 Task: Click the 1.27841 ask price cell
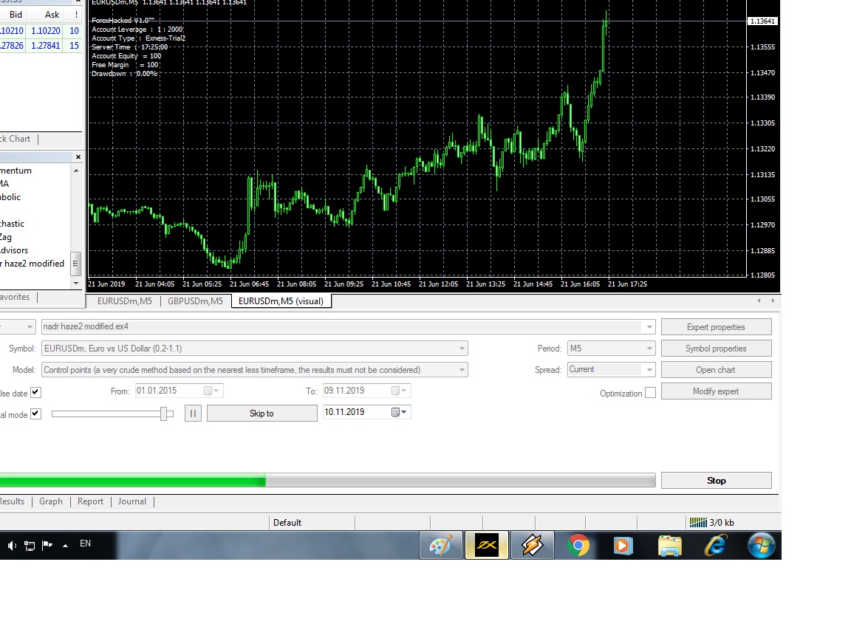tap(46, 46)
